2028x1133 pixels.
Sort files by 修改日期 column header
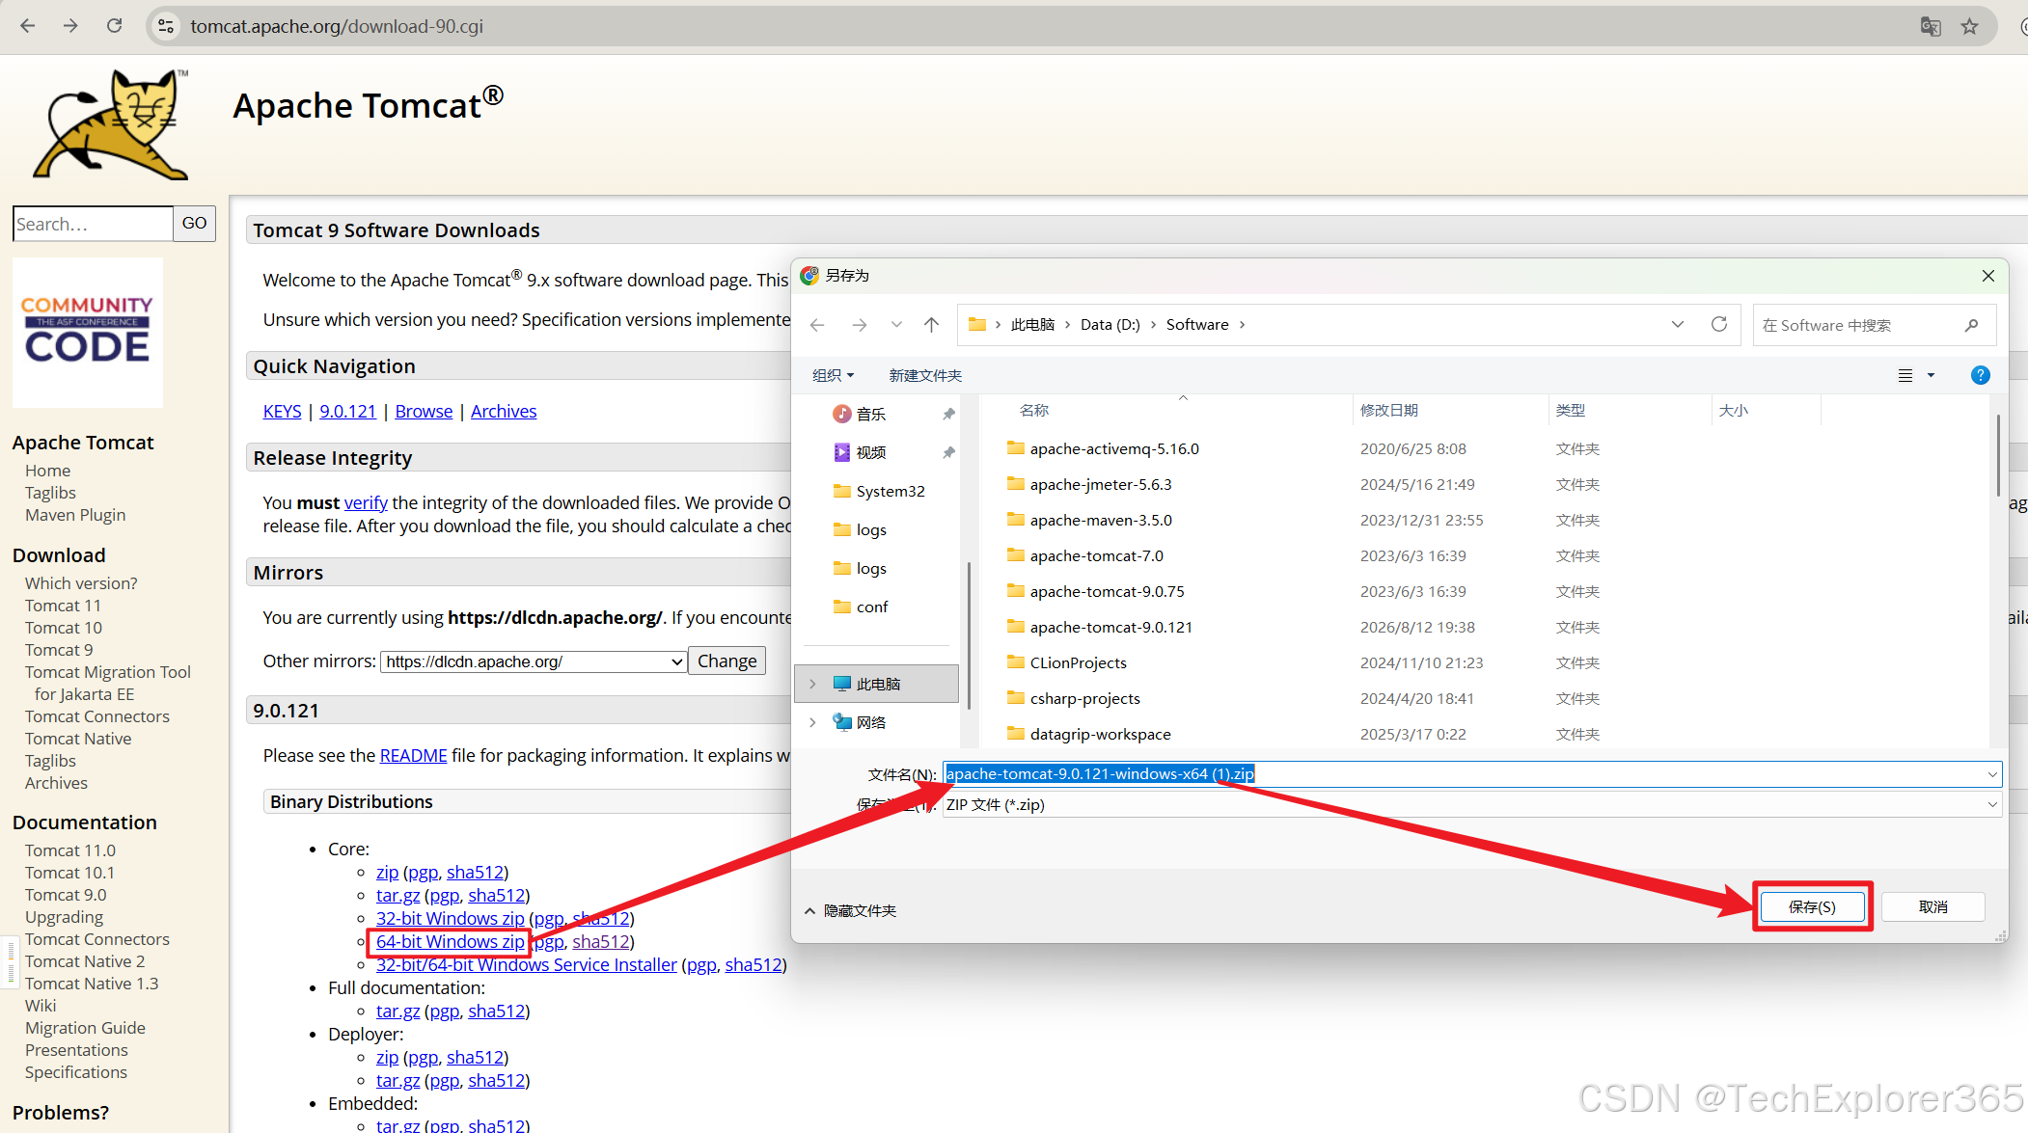tap(1388, 411)
